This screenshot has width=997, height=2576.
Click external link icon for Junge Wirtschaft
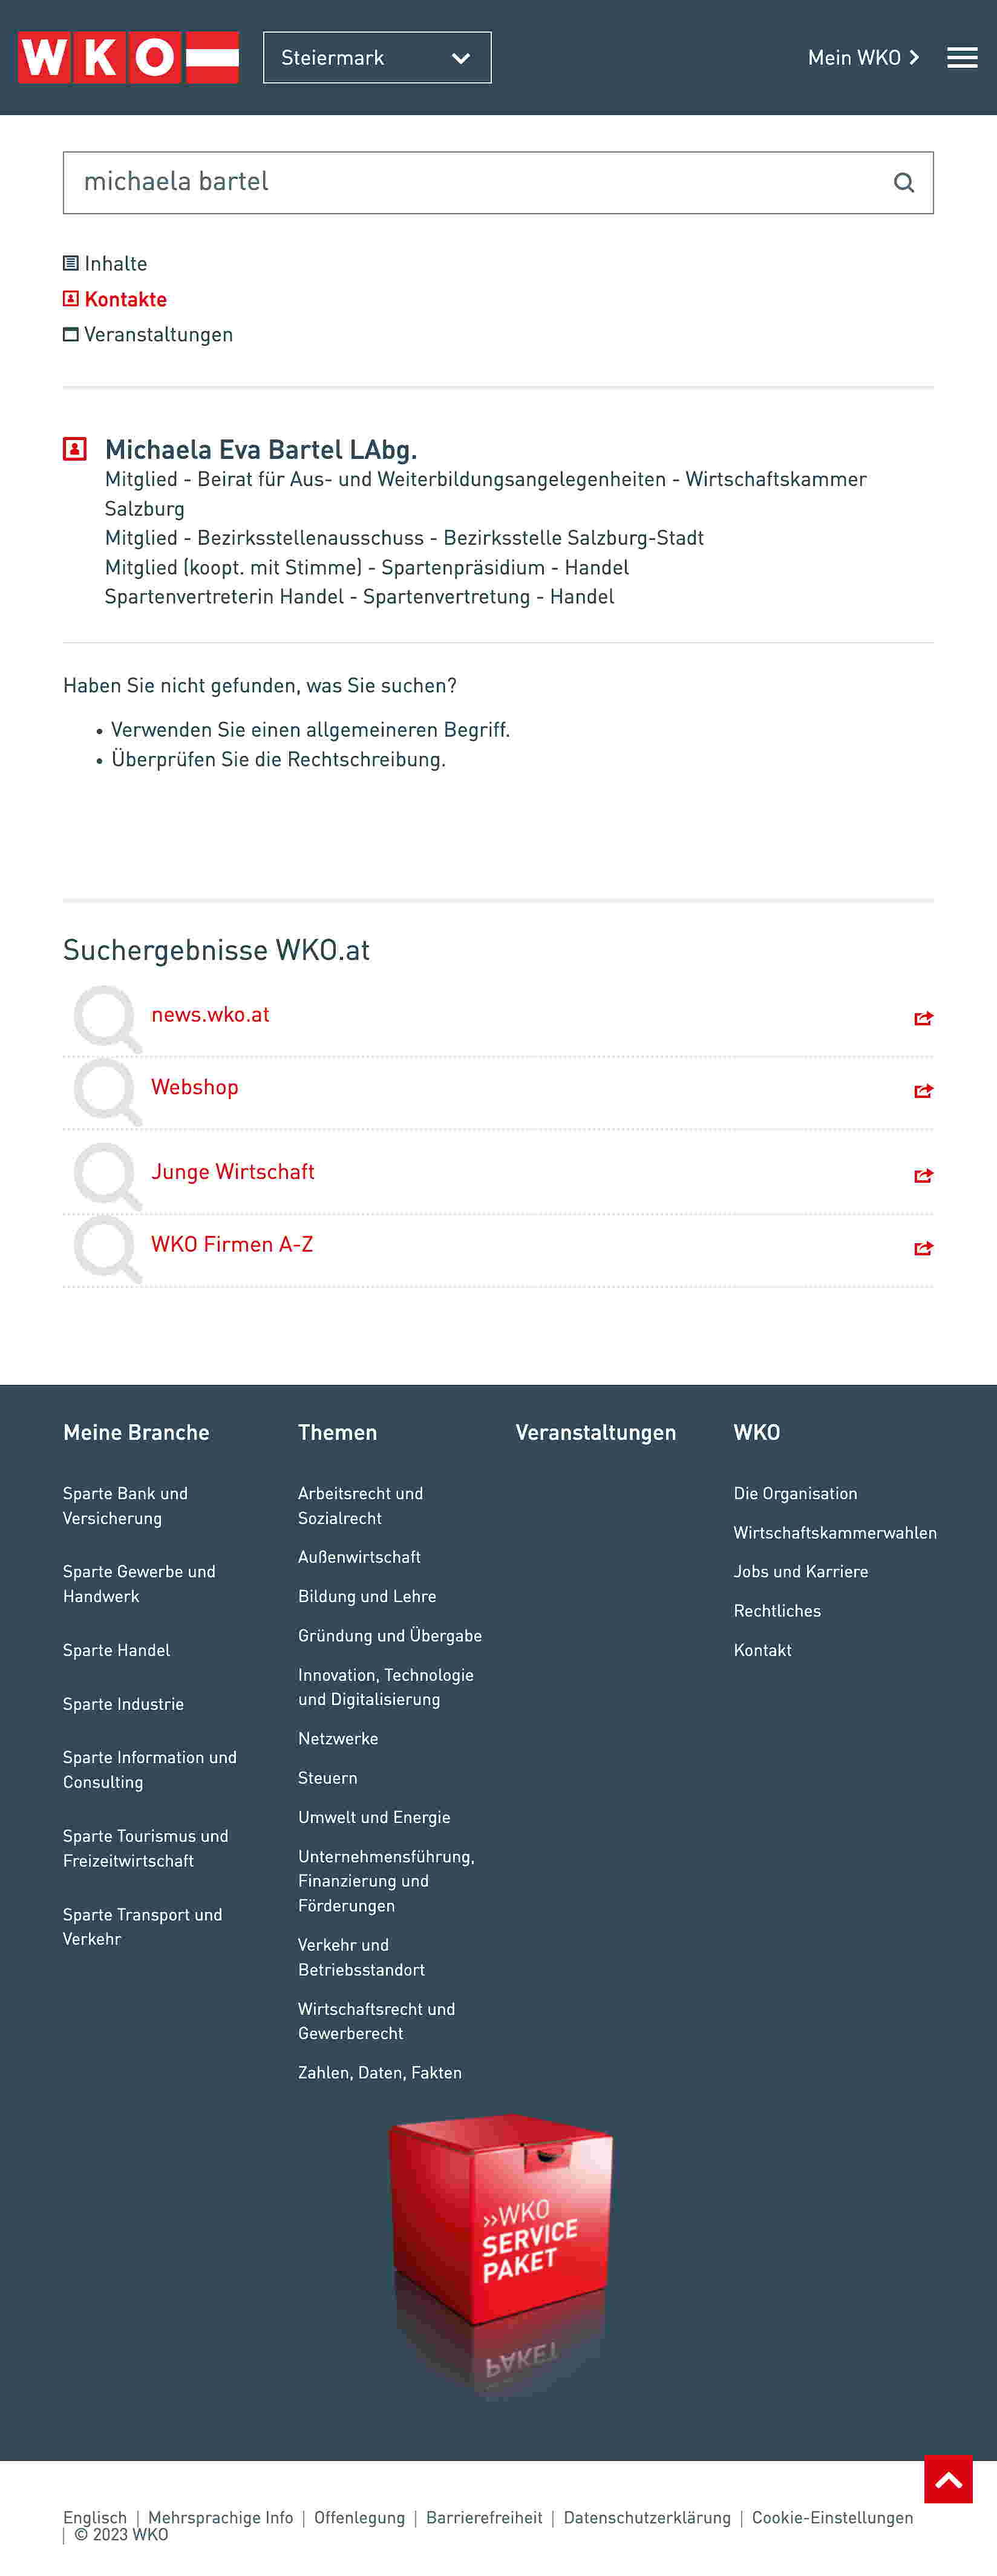tap(923, 1175)
